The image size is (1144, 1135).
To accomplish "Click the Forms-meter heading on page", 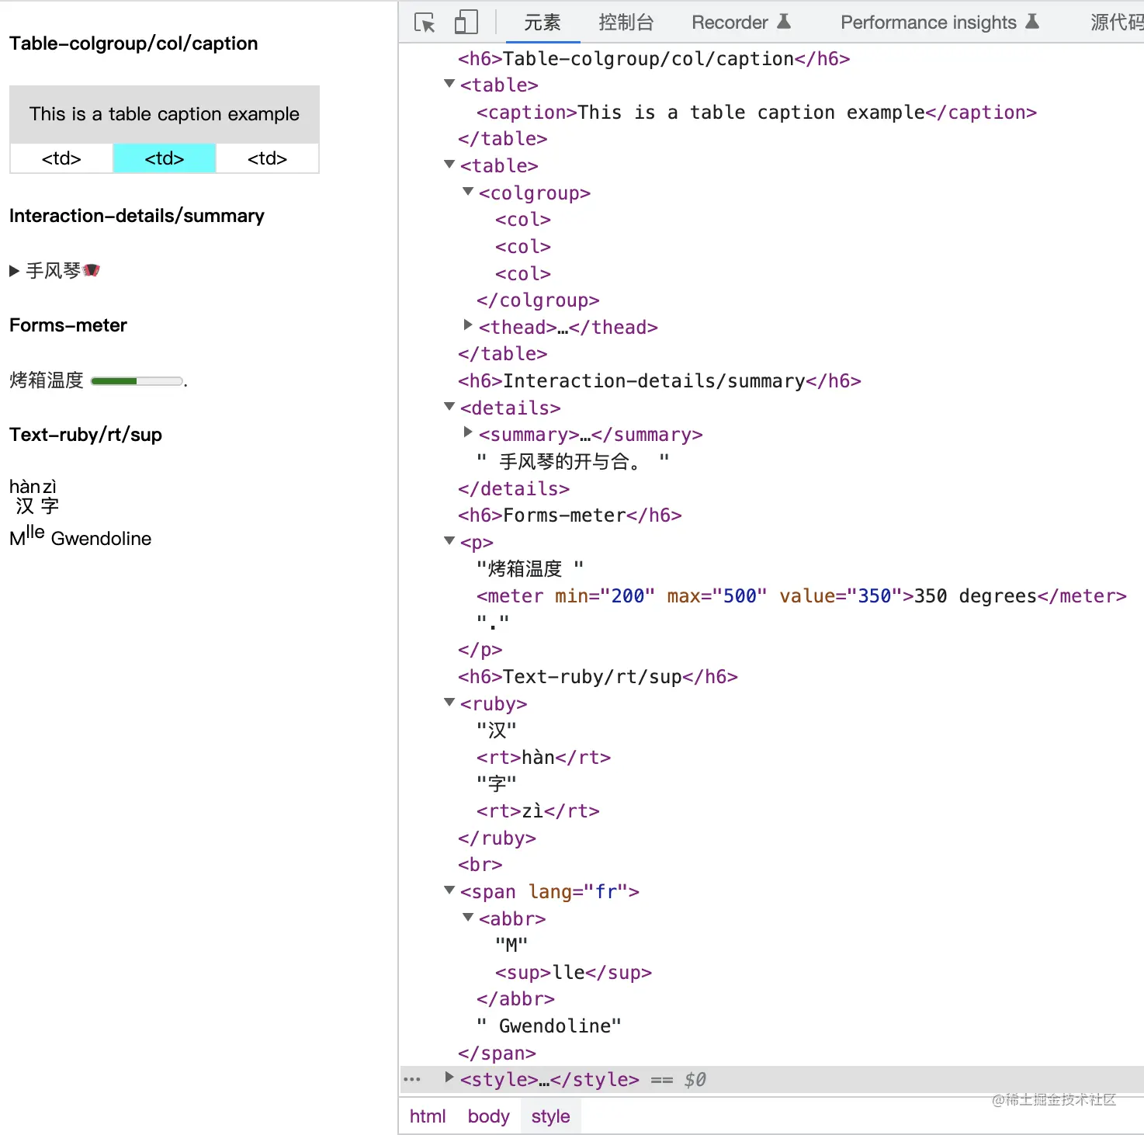I will 68,325.
